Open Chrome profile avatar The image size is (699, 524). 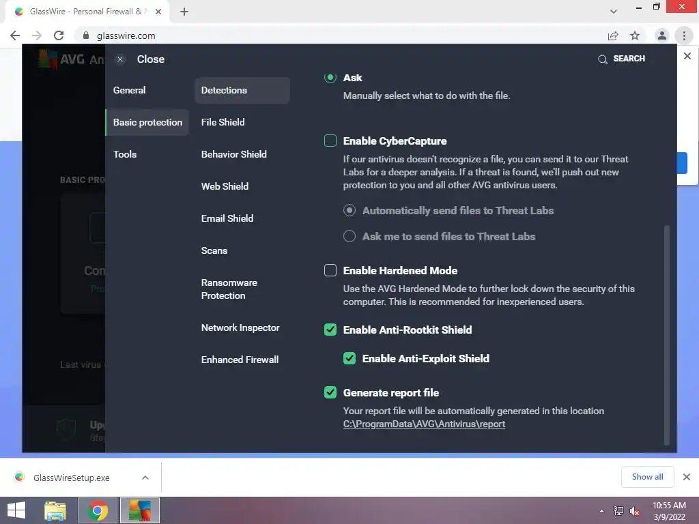[662, 35]
